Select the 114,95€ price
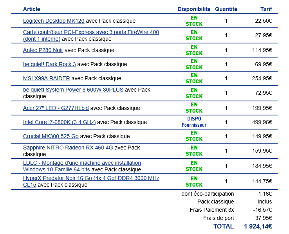This screenshot has width=289, height=234. (262, 50)
